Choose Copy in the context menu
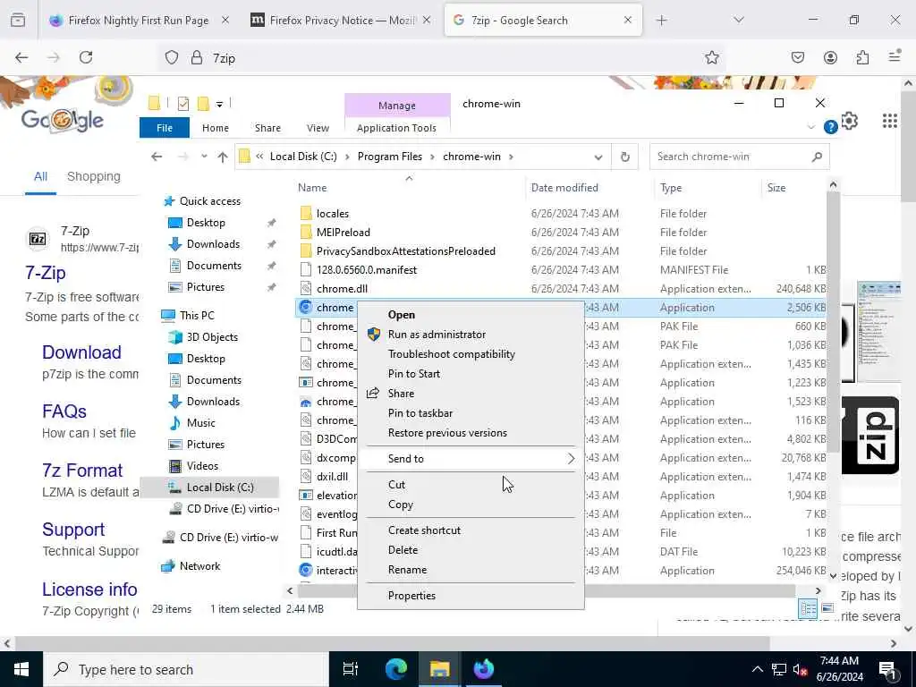The image size is (916, 687). 471,505
